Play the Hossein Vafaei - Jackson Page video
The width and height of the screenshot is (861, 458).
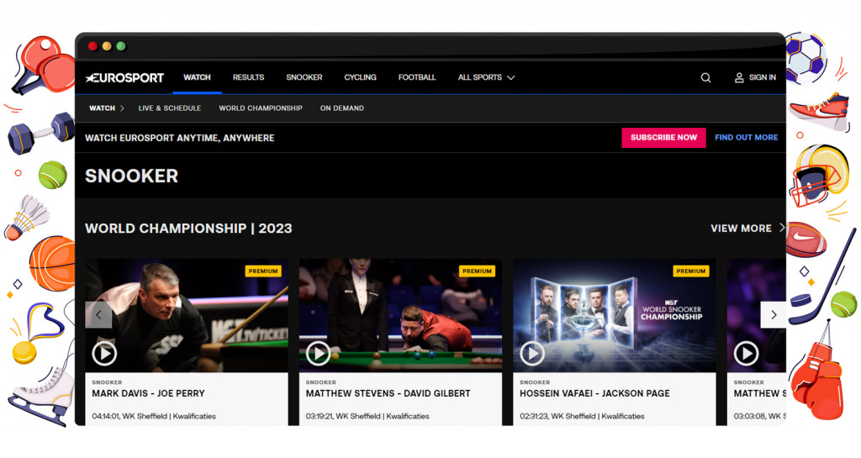[x=532, y=353]
